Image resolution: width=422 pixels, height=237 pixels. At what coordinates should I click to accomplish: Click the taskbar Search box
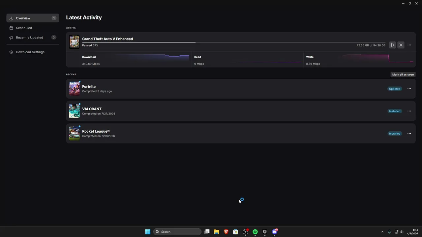[177, 232]
